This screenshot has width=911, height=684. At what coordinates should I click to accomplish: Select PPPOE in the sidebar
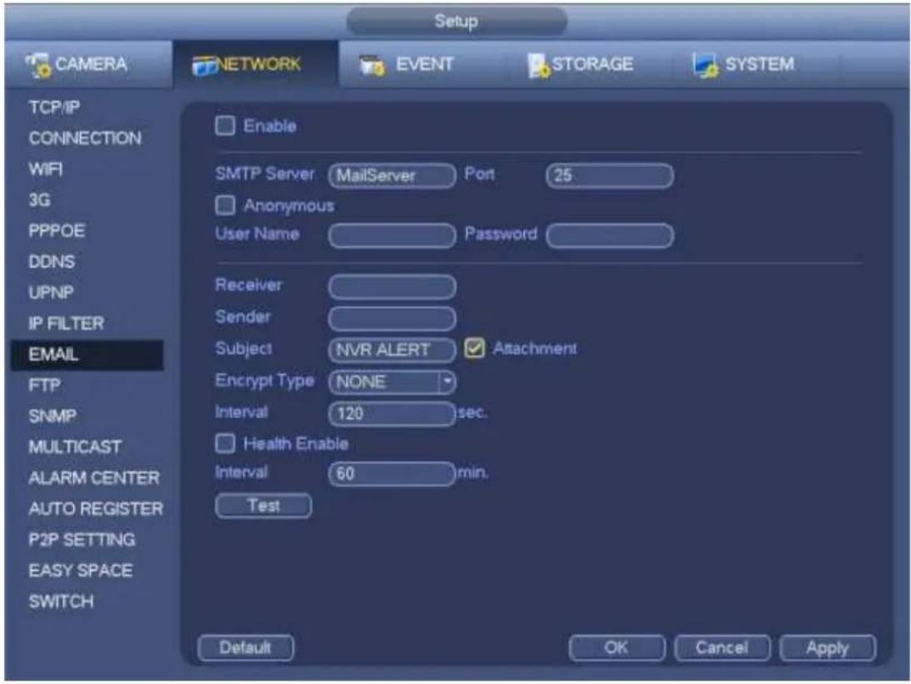pos(57,231)
